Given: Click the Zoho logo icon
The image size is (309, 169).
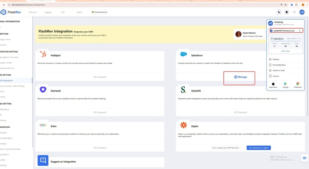Looking at the screenshot, I should tap(43, 125).
